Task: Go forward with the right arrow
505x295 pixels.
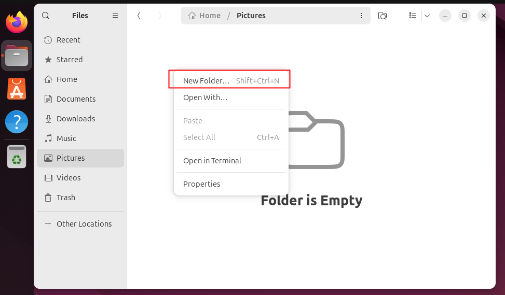Action: click(160, 16)
